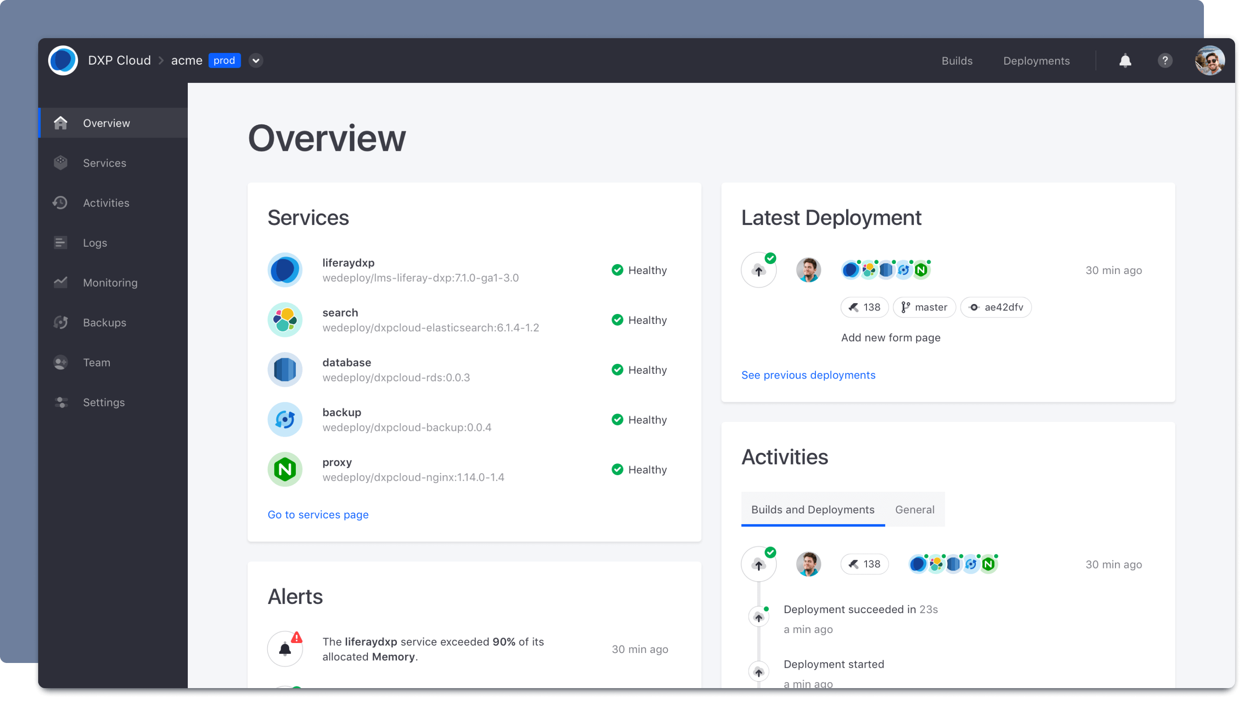Click the DXP Cloud logo icon

[63, 61]
